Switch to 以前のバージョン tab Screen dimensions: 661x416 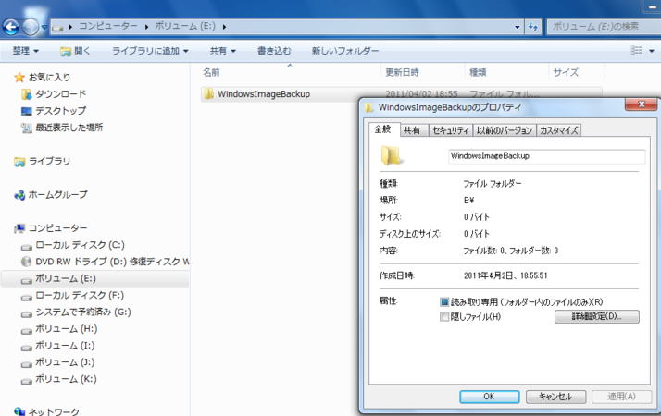click(x=505, y=130)
